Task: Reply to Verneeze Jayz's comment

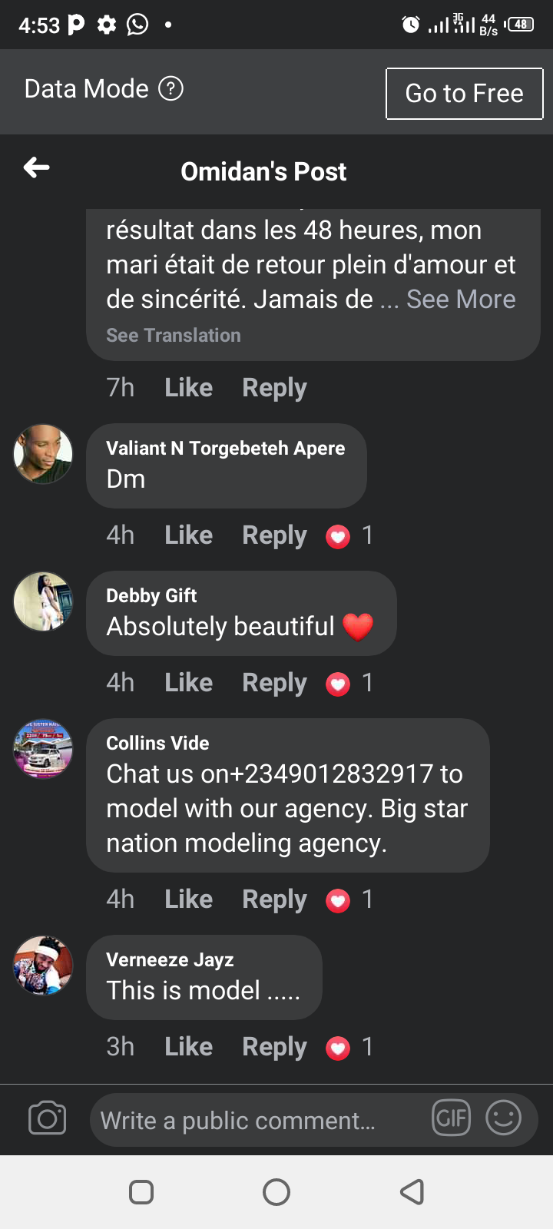Action: point(274,1048)
